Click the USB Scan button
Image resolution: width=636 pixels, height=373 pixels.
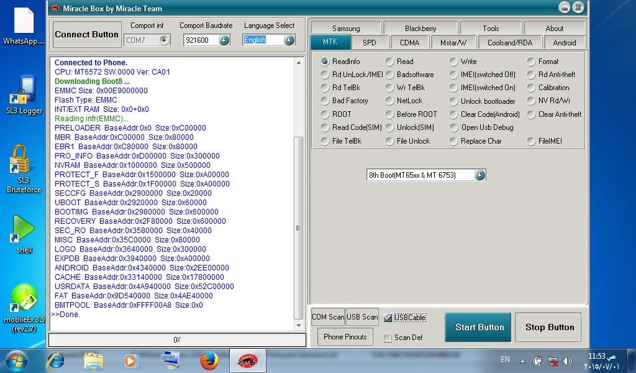tap(362, 317)
